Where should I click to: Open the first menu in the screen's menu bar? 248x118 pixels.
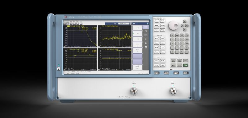[64, 21]
